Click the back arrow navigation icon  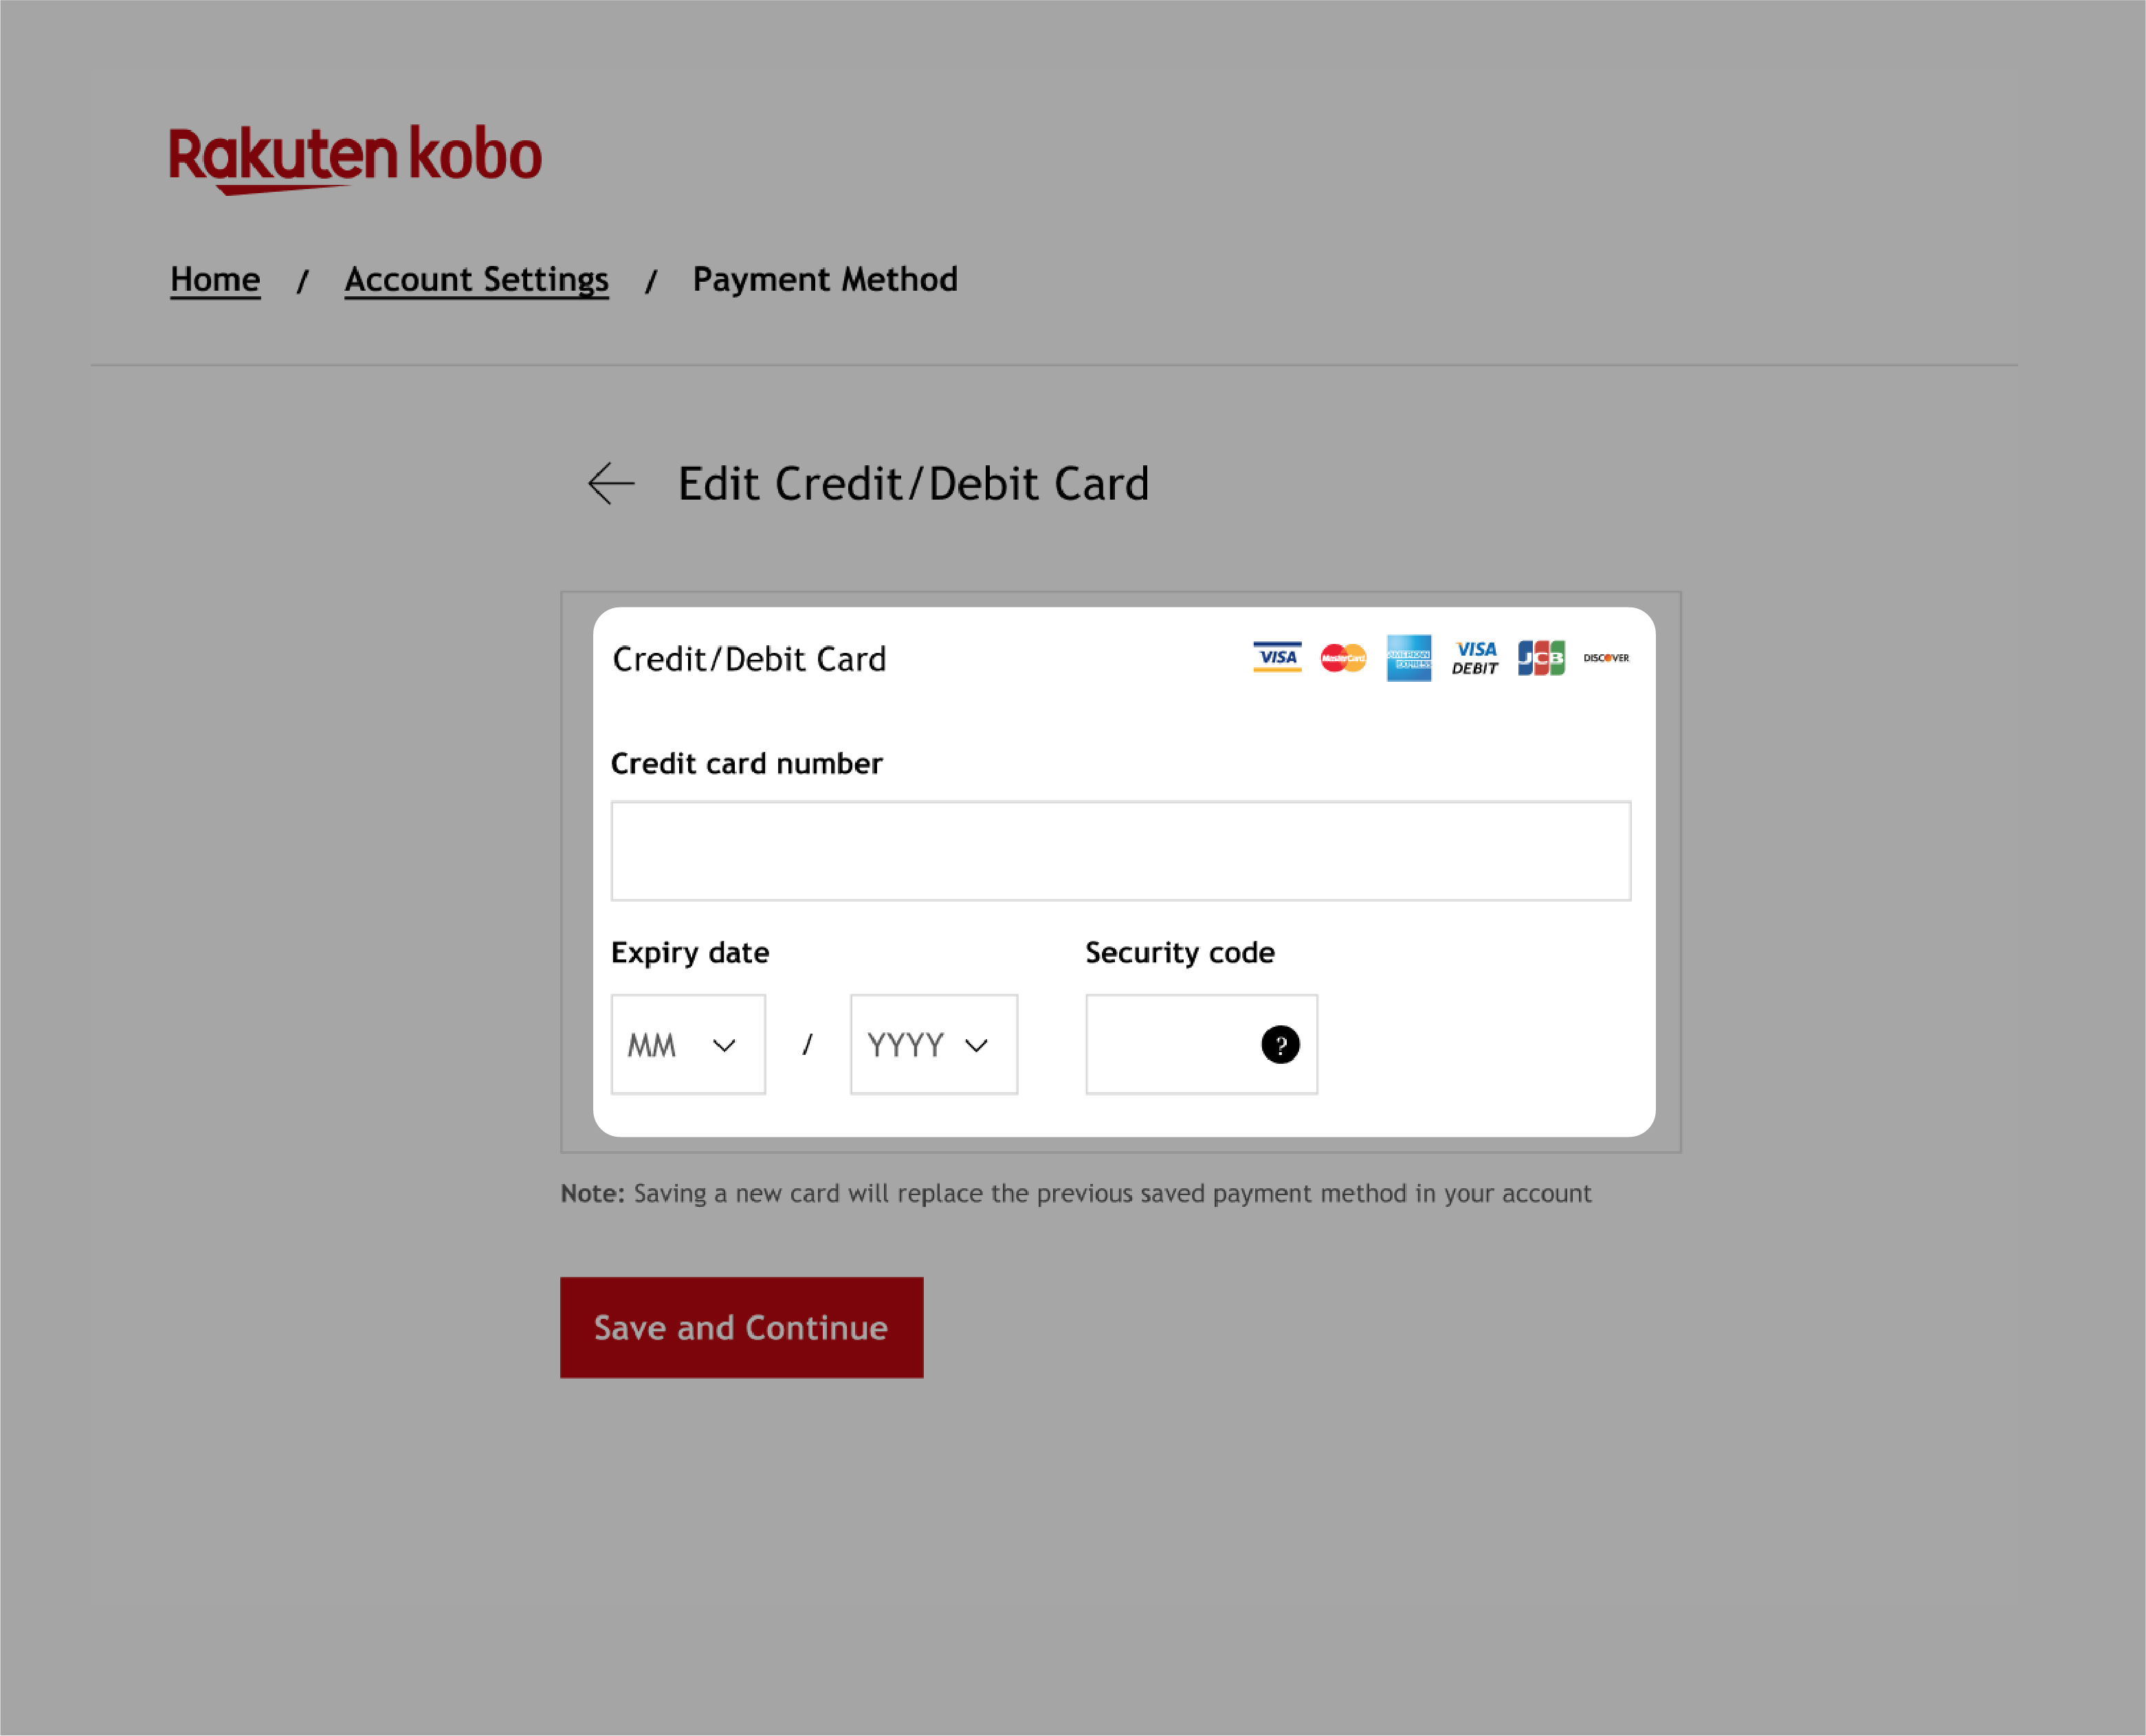coord(611,482)
